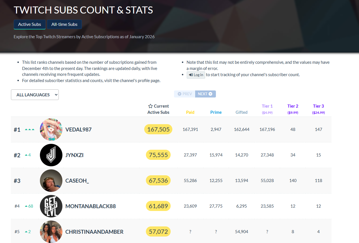Click the Log in button
Image resolution: width=359 pixels, height=243 pixels.
click(196, 75)
